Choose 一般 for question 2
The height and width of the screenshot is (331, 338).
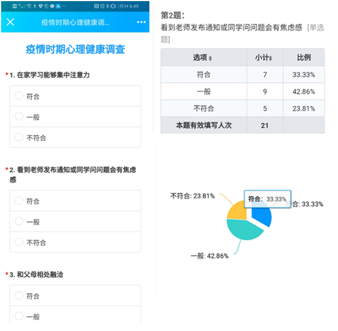coord(19,222)
